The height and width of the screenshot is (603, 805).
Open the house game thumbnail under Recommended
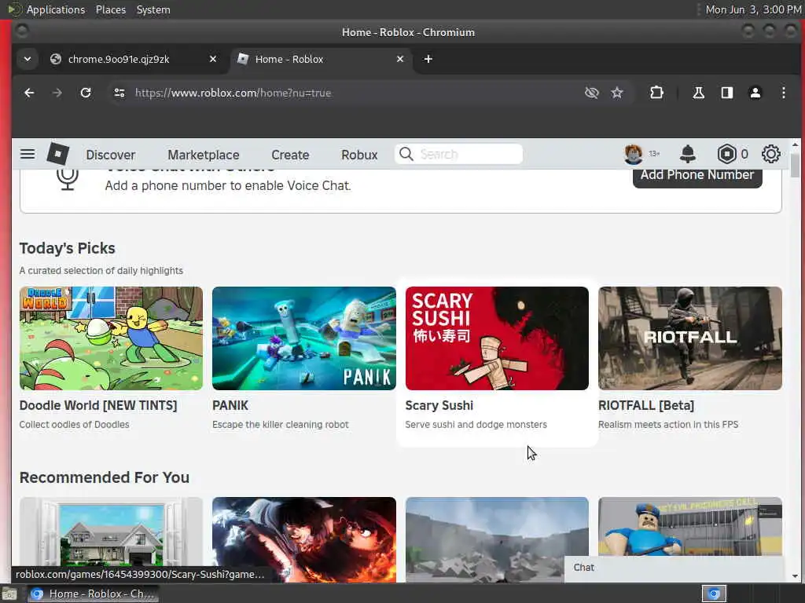pyautogui.click(x=111, y=539)
